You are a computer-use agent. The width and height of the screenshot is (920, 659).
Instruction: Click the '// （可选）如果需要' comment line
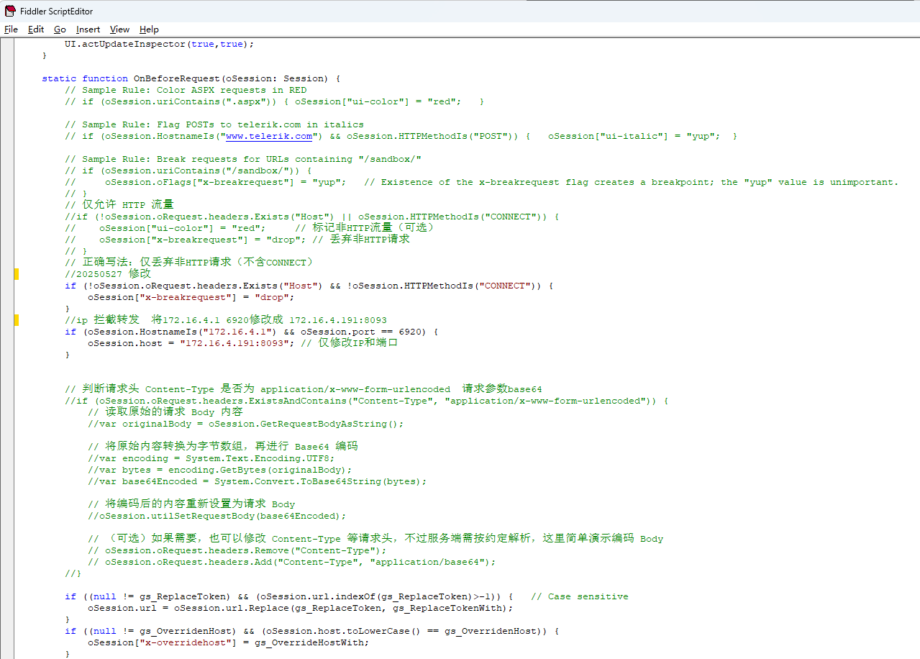click(375, 539)
